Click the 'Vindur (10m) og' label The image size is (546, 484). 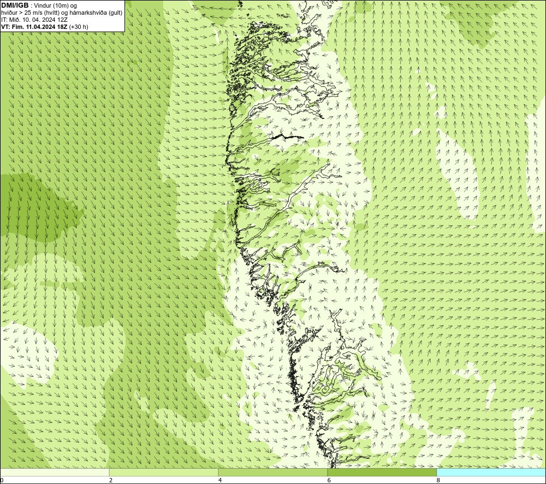click(x=55, y=5)
